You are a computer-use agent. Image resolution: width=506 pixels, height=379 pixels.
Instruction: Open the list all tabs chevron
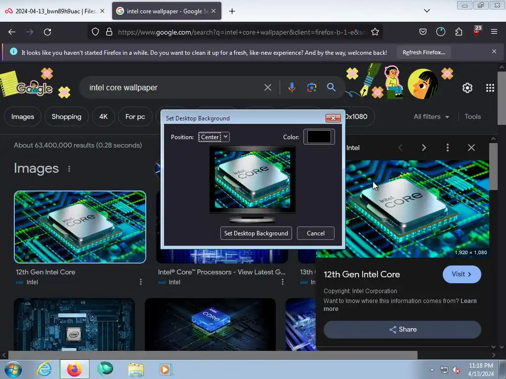coord(426,11)
